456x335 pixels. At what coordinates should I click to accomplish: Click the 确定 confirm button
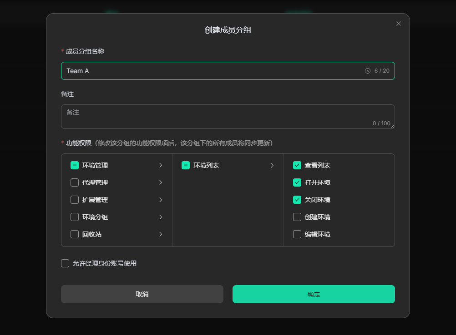(x=314, y=294)
